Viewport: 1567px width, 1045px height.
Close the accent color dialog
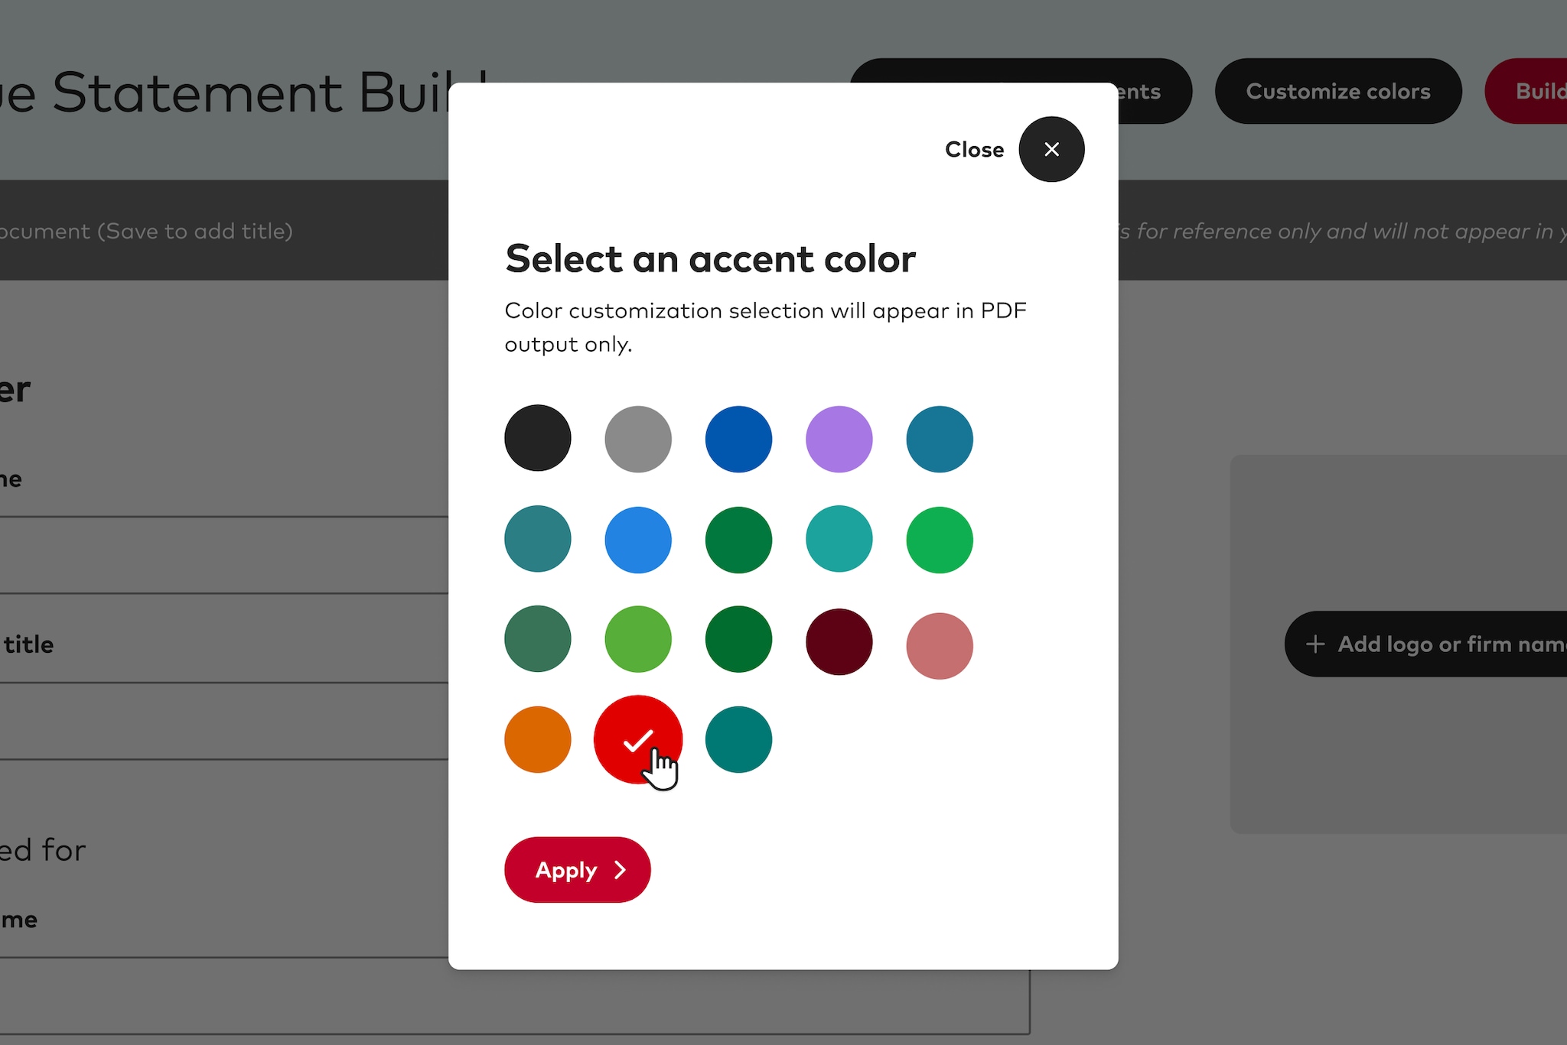1051,149
